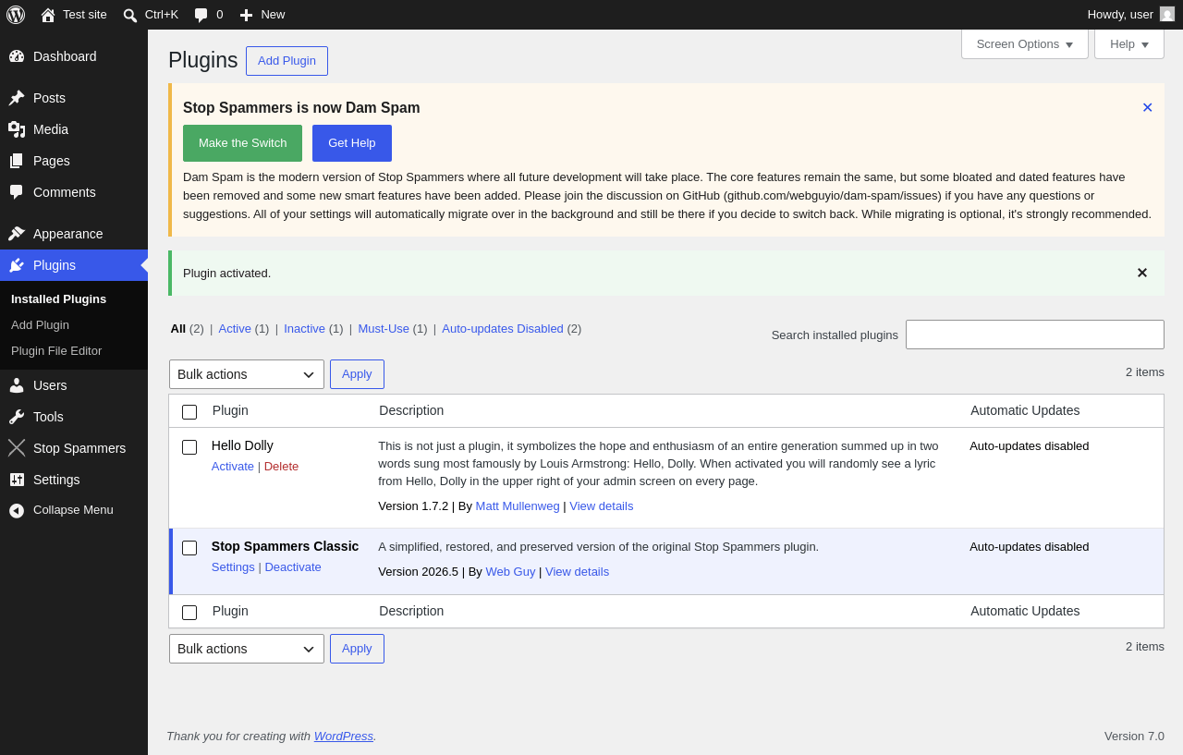Open Plugin File Editor submenu item

tap(56, 351)
